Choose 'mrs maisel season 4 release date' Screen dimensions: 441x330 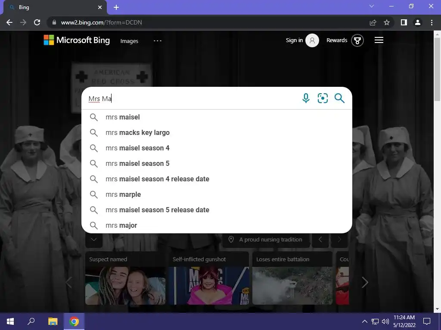click(217, 179)
